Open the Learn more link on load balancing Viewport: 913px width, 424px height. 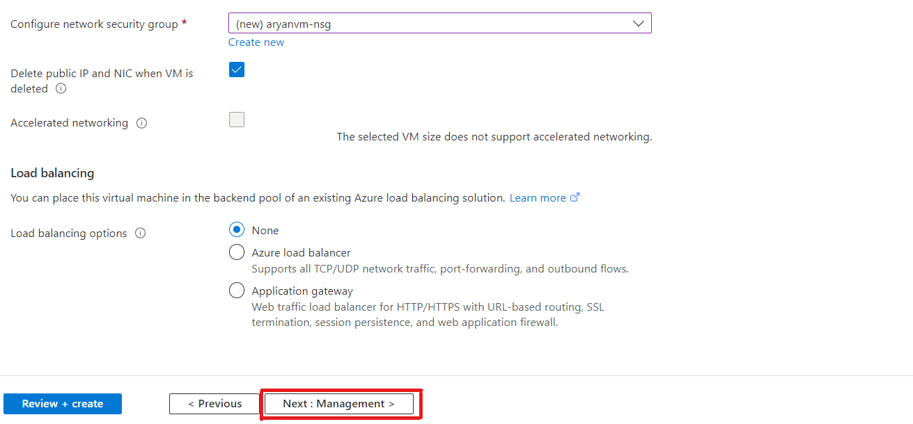click(538, 198)
